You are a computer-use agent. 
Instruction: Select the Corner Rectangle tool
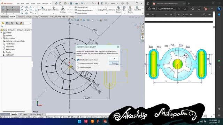click(x=22, y=10)
